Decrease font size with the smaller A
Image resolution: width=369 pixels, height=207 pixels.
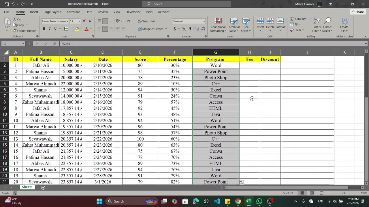[90, 21]
